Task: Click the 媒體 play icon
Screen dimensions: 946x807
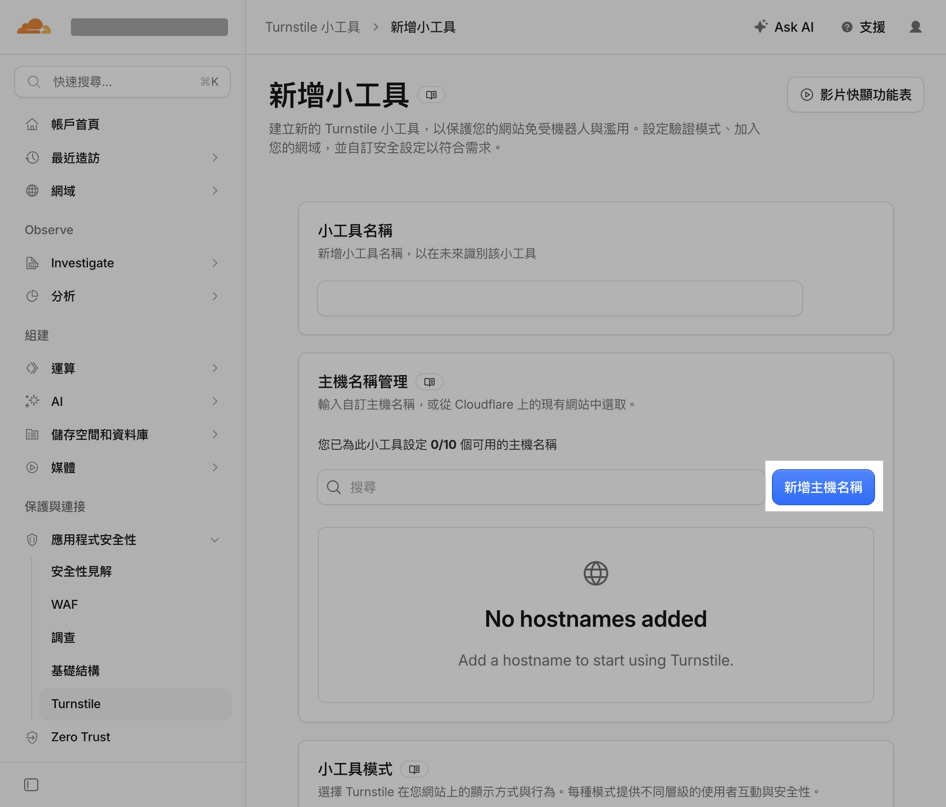Action: coord(32,467)
